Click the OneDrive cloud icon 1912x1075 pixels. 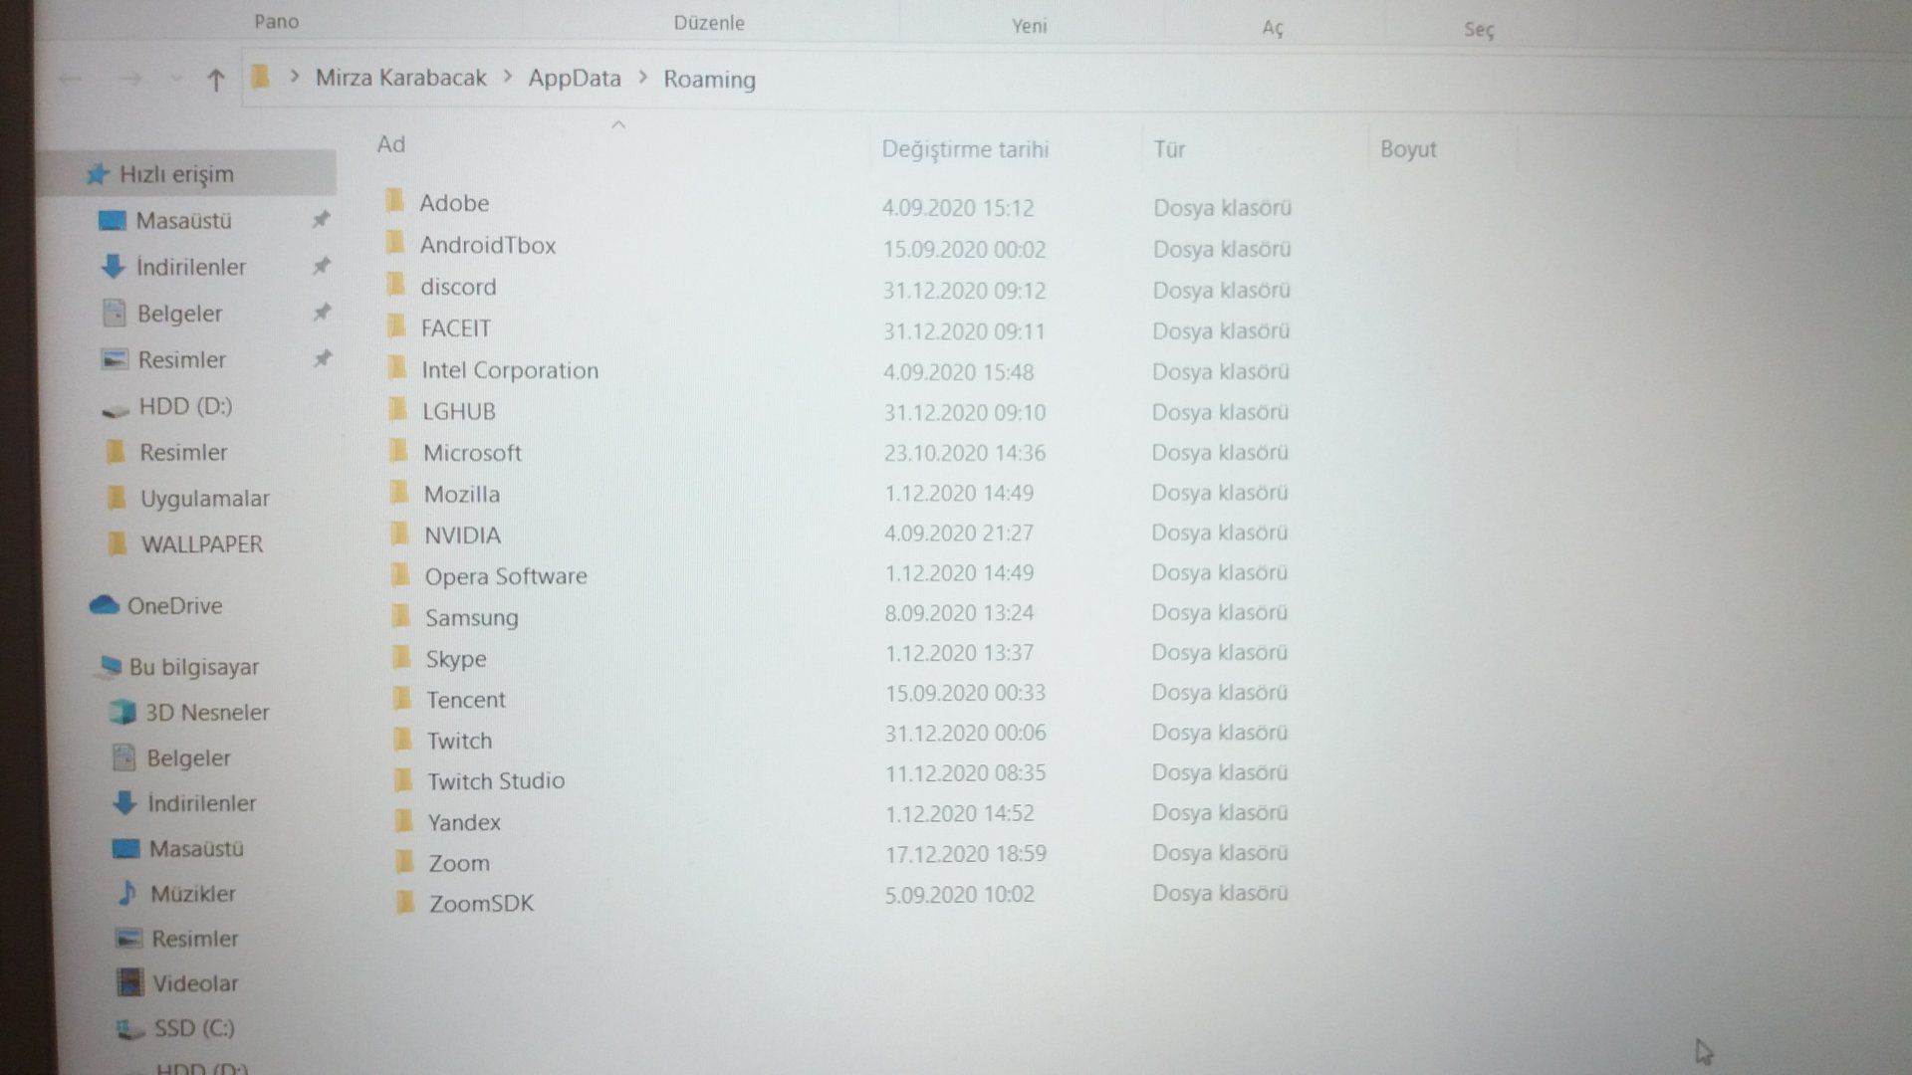(104, 605)
